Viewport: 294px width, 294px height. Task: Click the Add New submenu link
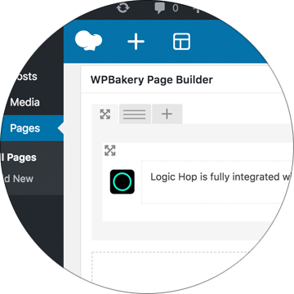(x=18, y=179)
